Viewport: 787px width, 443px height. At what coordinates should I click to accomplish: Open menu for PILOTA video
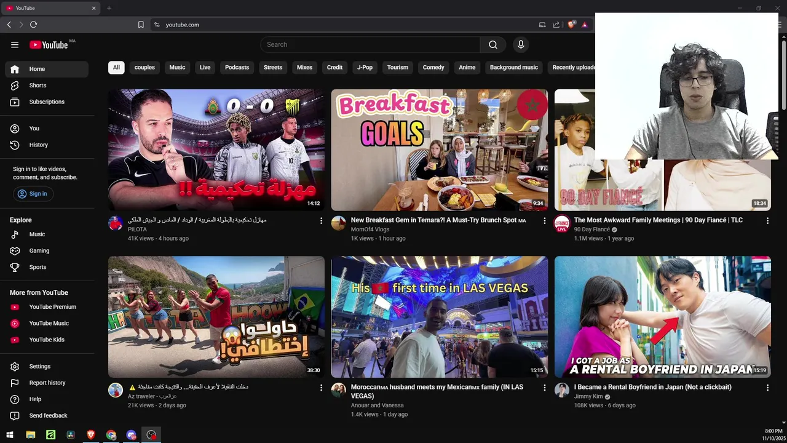pos(321,220)
